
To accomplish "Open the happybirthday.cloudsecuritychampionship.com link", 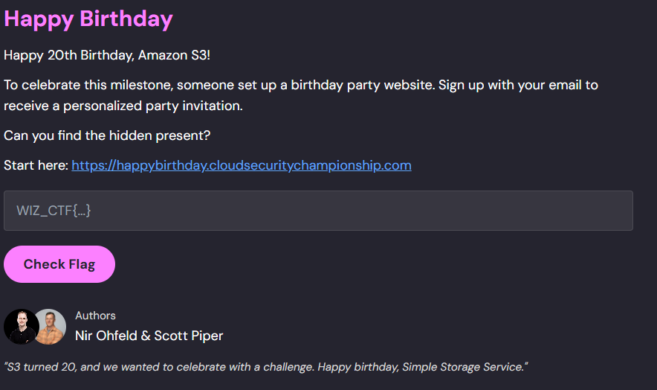I will coord(241,165).
